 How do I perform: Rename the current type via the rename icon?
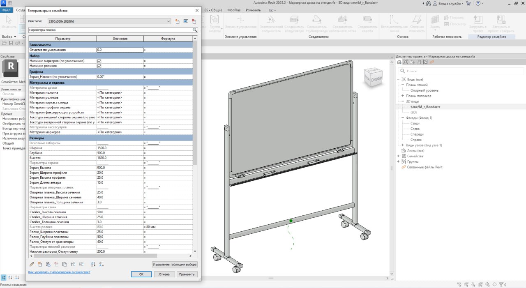click(x=186, y=21)
